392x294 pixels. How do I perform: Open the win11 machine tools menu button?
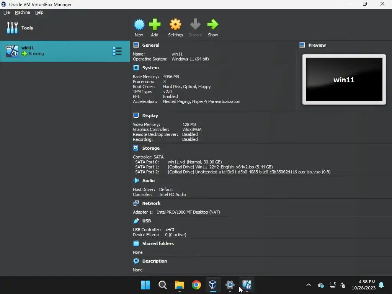click(117, 51)
